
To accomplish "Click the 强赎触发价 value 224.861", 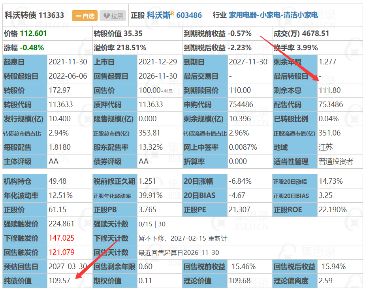I will 62,224.
